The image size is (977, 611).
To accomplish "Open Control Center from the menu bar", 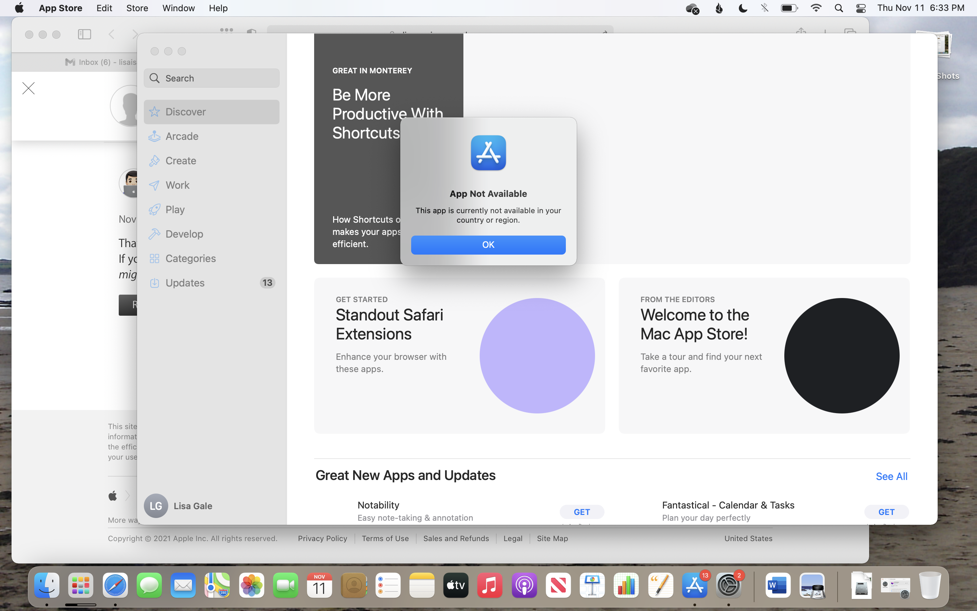I will tap(861, 8).
